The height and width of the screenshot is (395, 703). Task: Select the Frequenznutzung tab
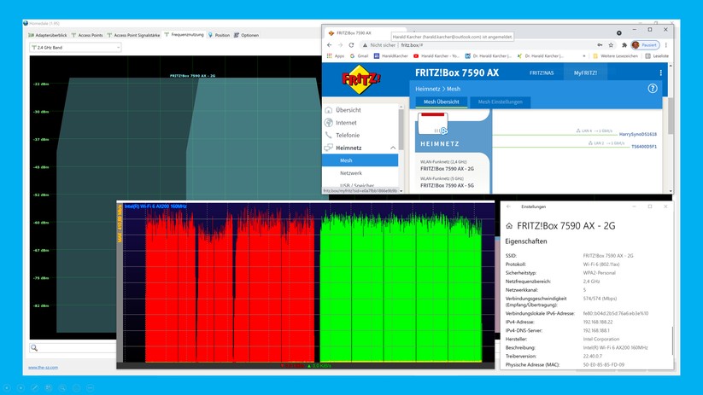pos(184,34)
